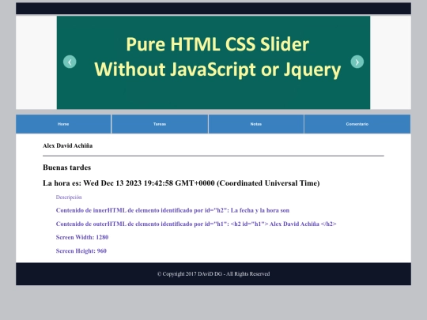Click the innerHTML content line
The image size is (427, 320).
(172, 210)
